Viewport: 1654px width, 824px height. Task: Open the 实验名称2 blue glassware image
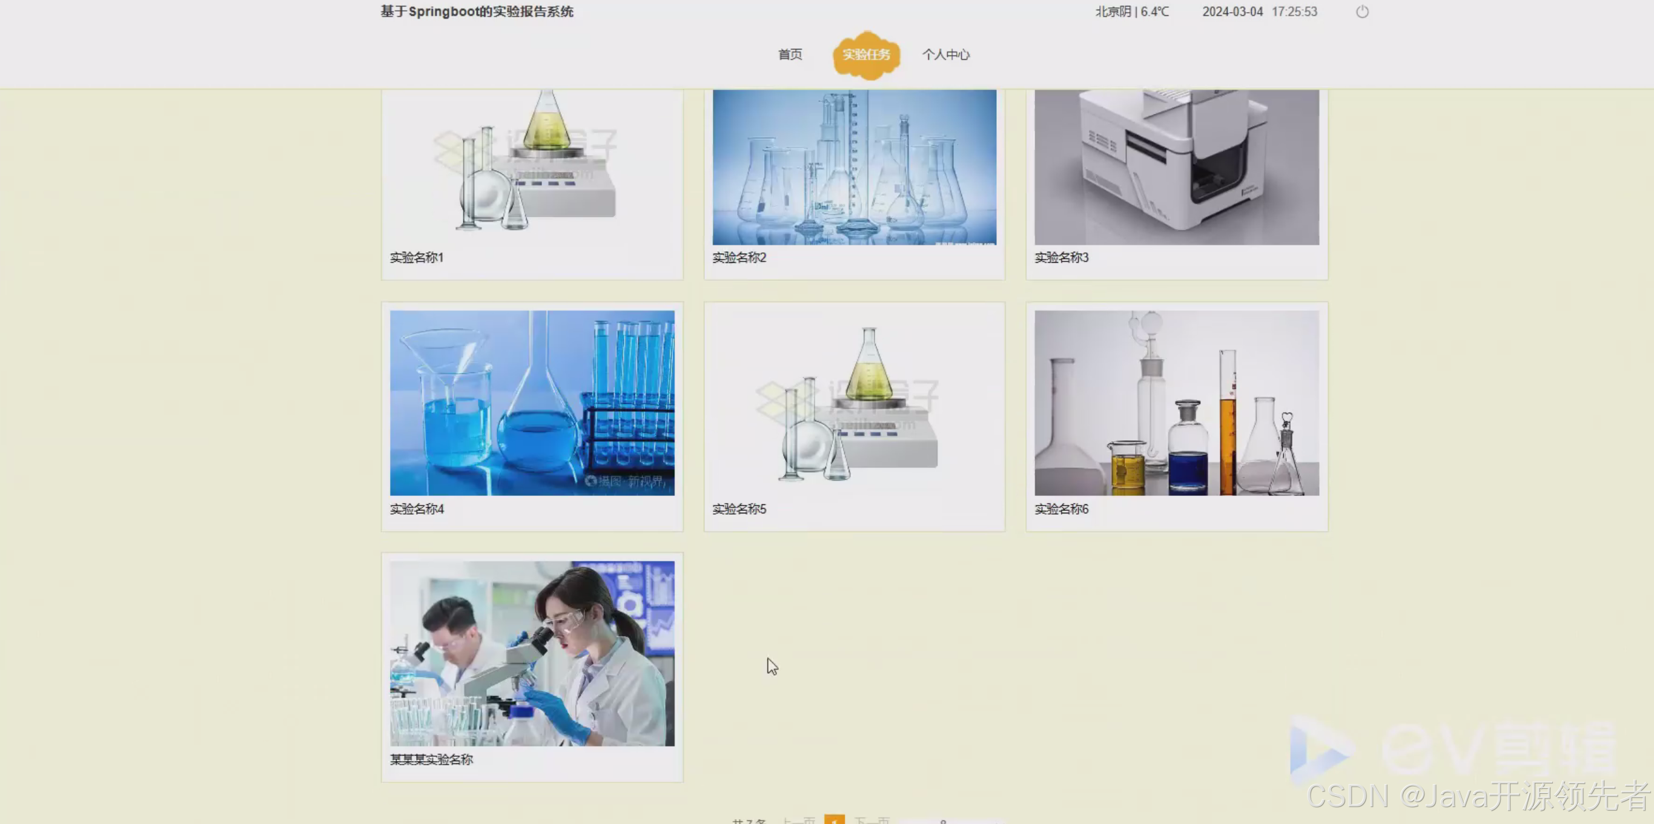point(854,167)
